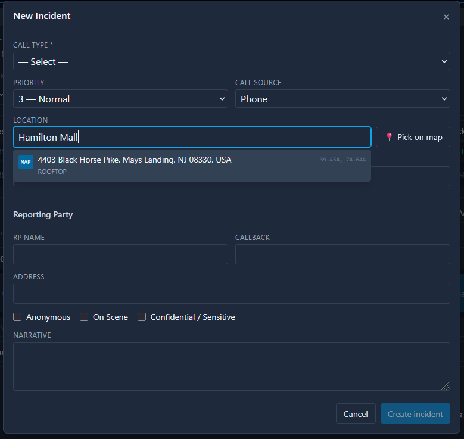Check the Confidential / Sensitive box
Image resolution: width=464 pixels, height=439 pixels.
[142, 317]
